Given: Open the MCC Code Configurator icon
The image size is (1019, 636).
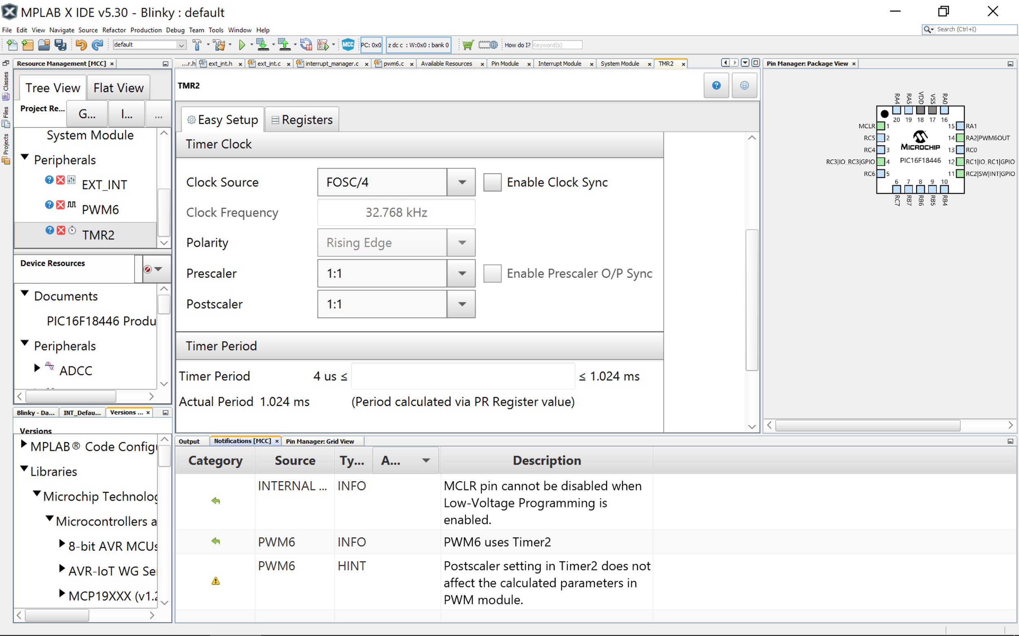Looking at the screenshot, I should (348, 45).
